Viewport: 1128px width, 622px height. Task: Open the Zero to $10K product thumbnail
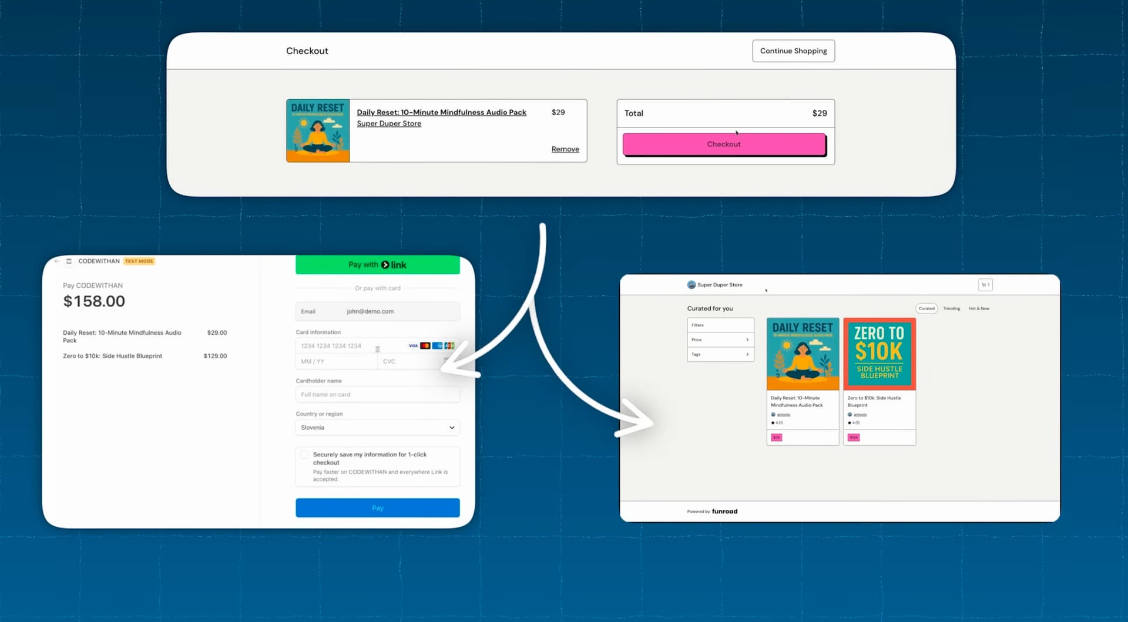(879, 354)
